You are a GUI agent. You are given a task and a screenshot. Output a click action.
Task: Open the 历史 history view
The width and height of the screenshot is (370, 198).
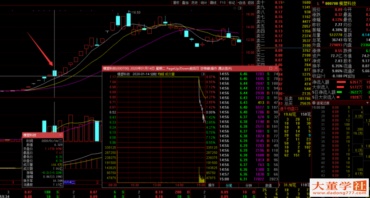195,3
